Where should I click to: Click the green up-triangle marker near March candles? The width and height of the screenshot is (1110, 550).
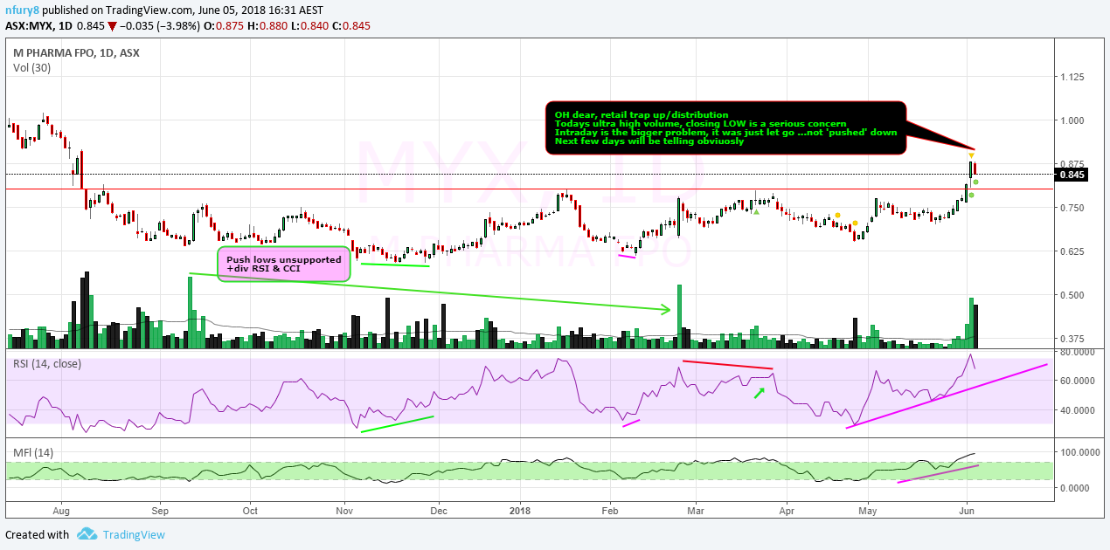pos(756,211)
